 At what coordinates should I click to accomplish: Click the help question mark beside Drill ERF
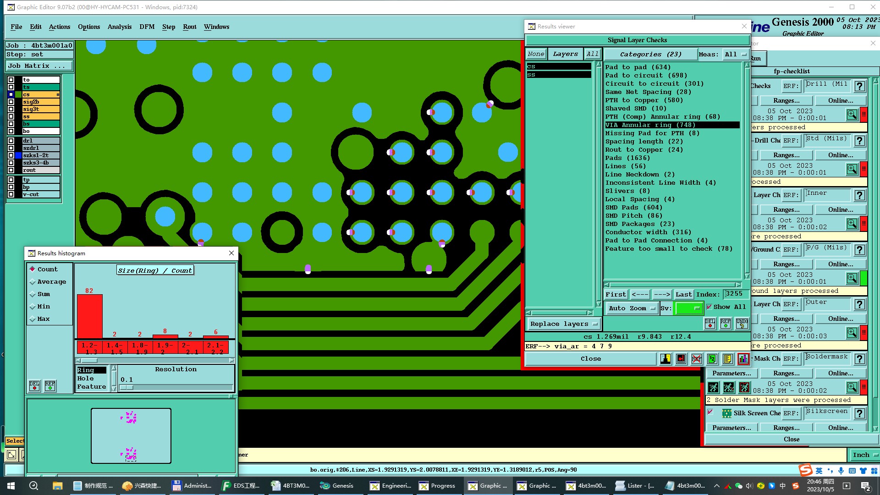coord(860,86)
